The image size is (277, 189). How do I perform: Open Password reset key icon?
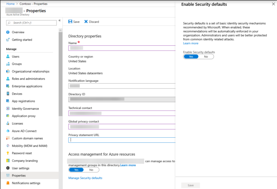8,153
